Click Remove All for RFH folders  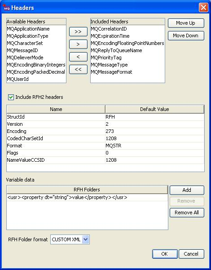[x=187, y=212]
